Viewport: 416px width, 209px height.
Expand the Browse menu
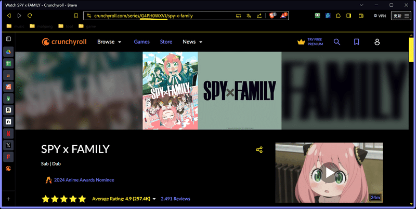click(109, 42)
